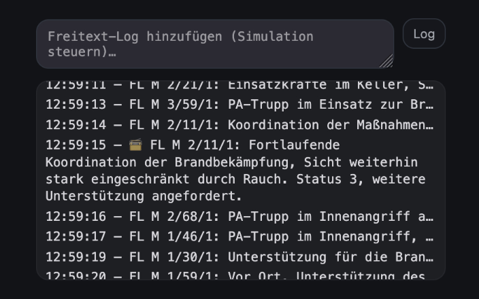Expand the 12:59:11 Einsatzkräfte im Keller entry
The width and height of the screenshot is (479, 299).
(x=239, y=87)
